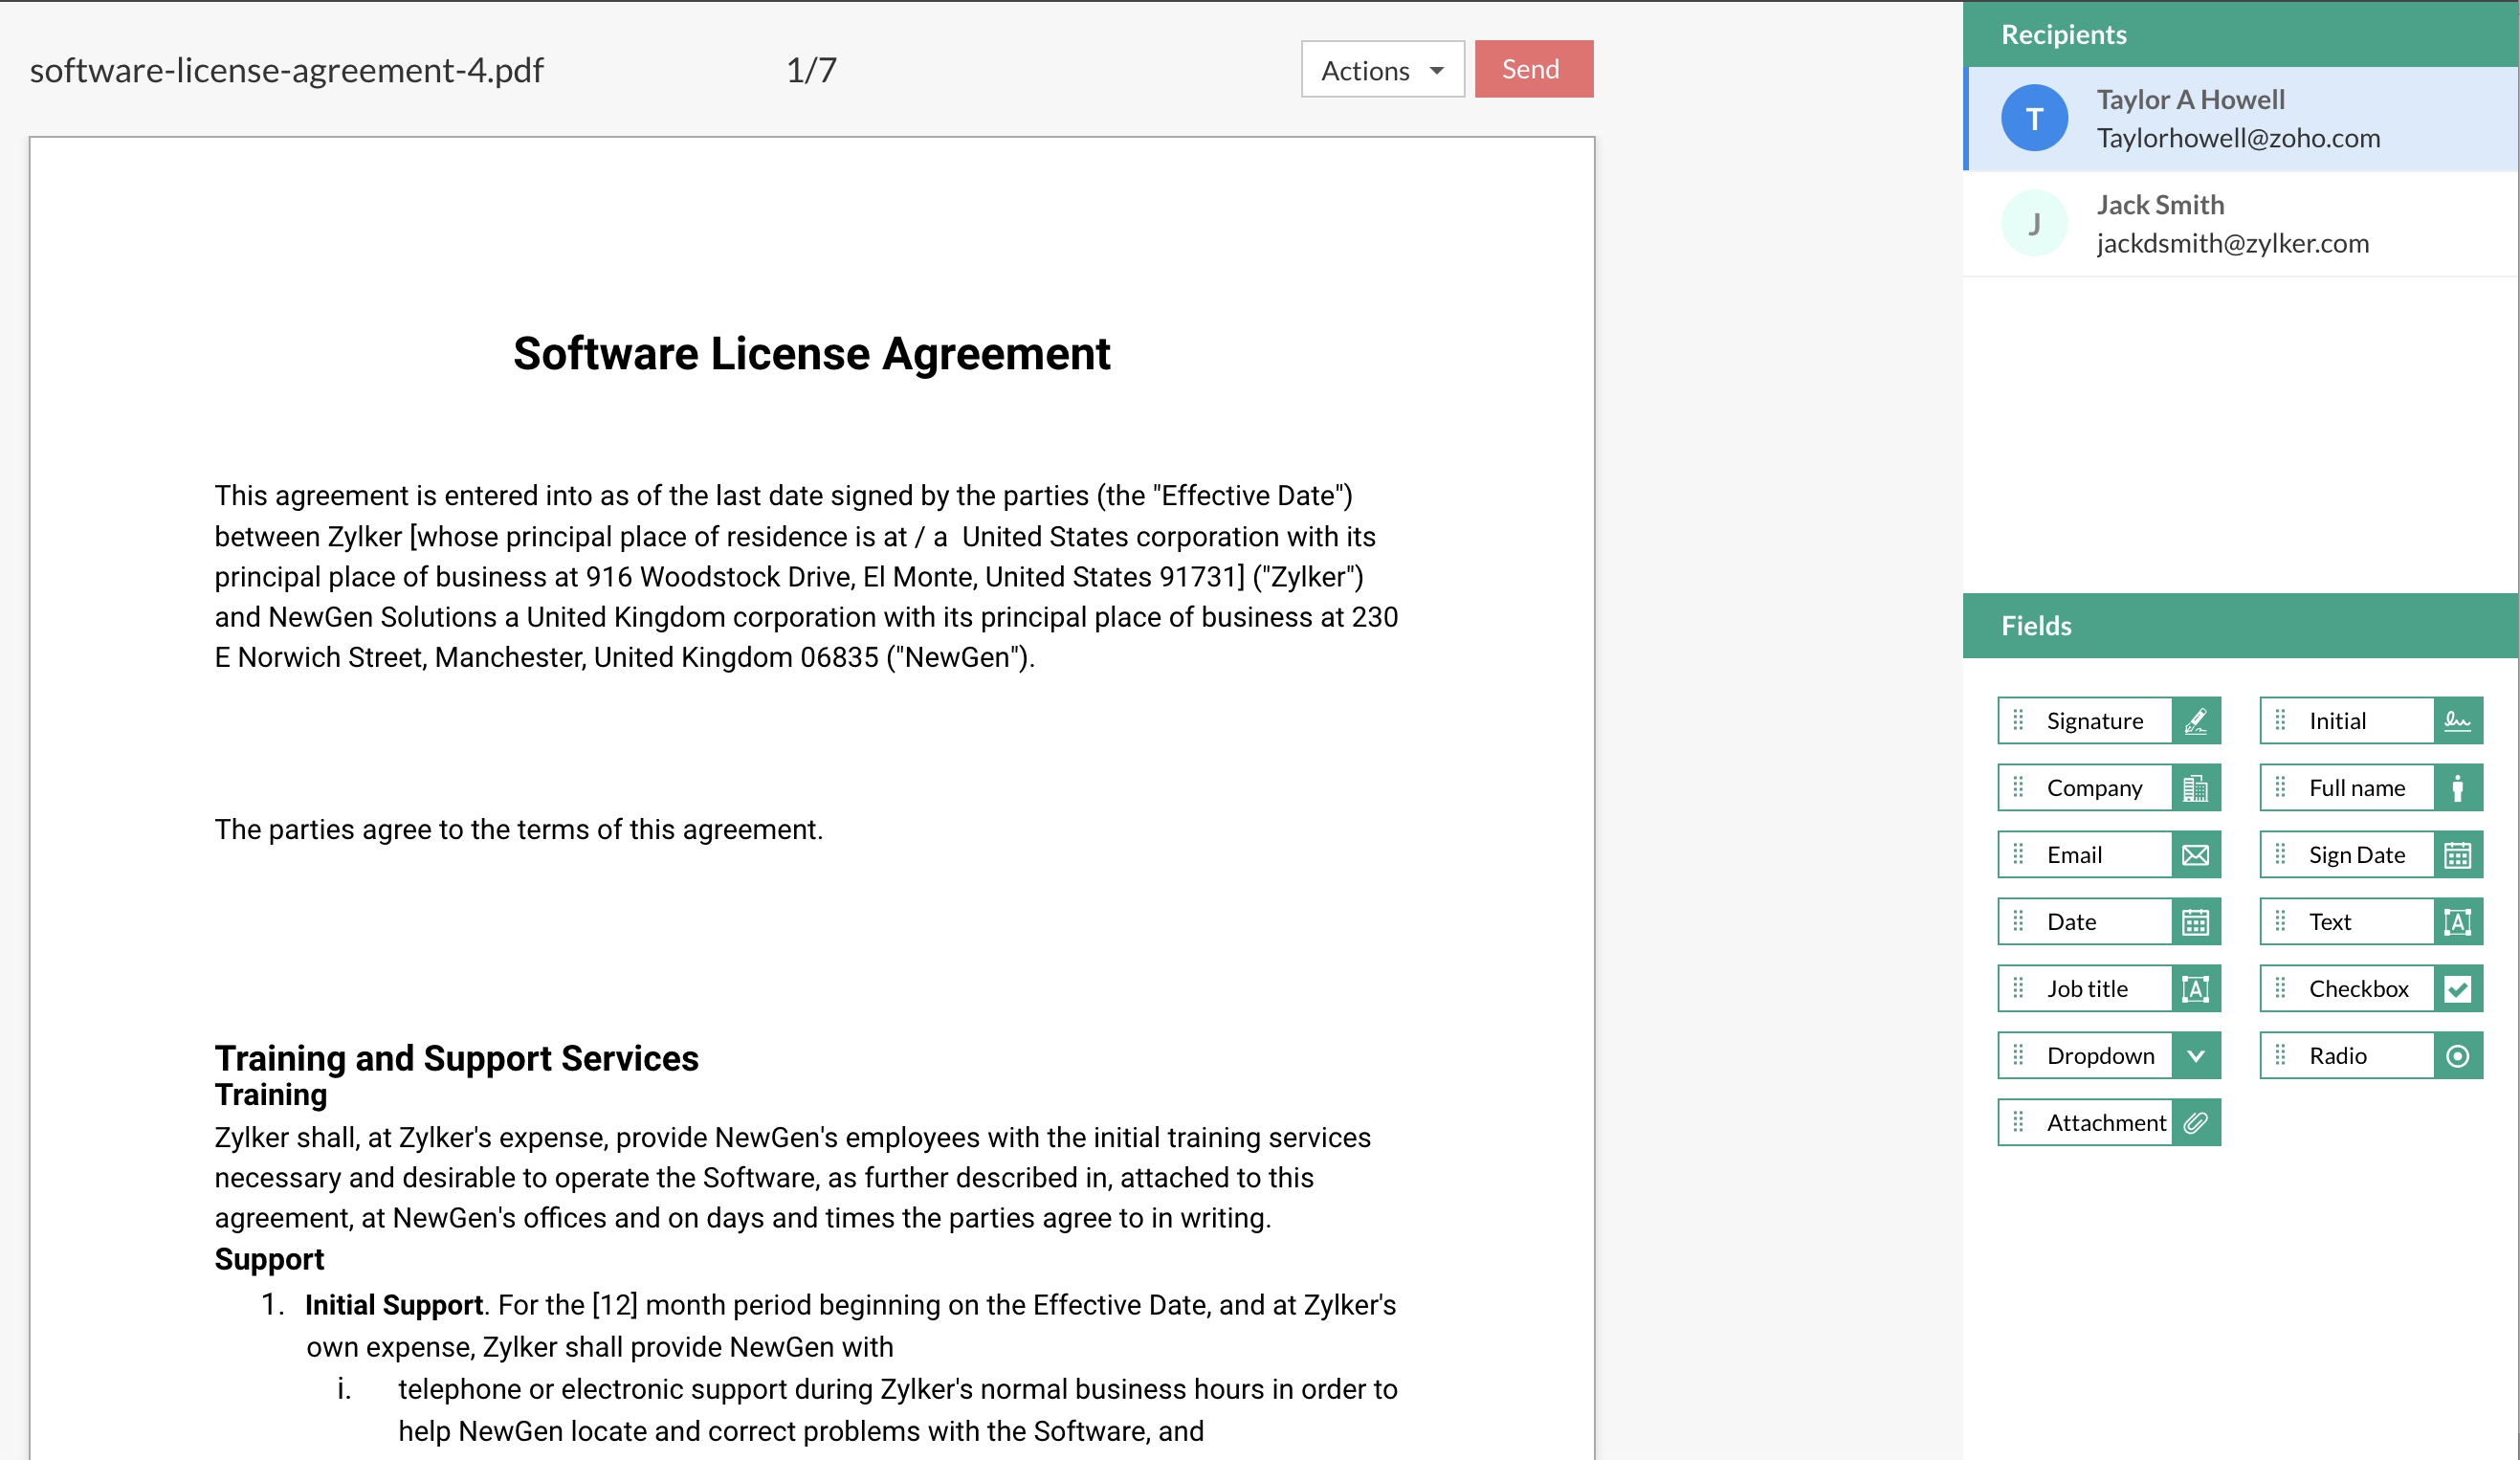
Task: Click the Attachment paperclip icon
Action: click(2195, 1123)
